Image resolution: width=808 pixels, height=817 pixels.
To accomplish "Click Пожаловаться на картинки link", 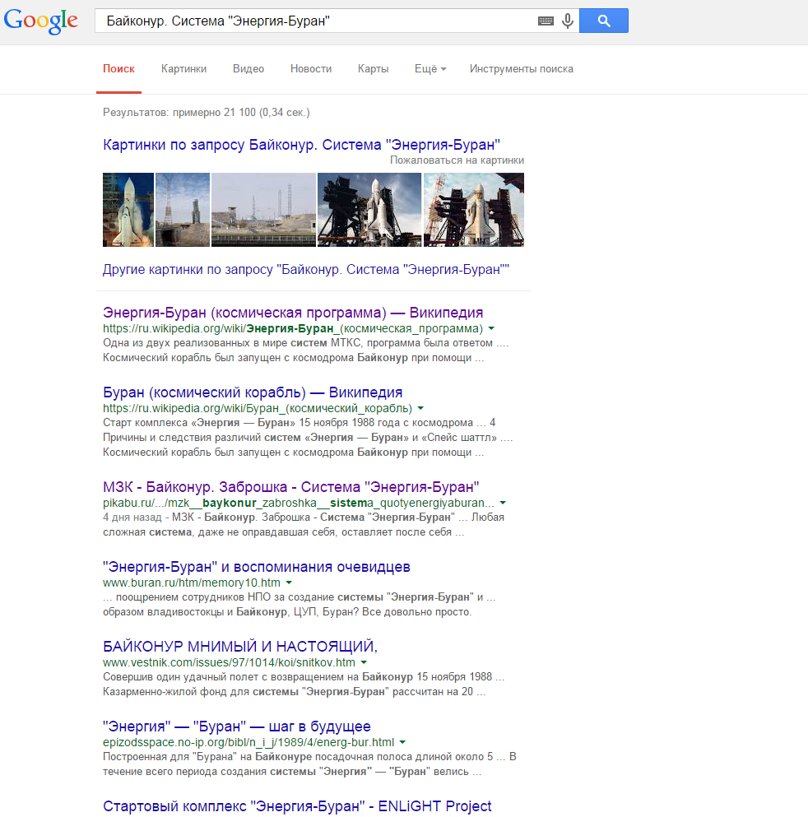I will click(457, 160).
